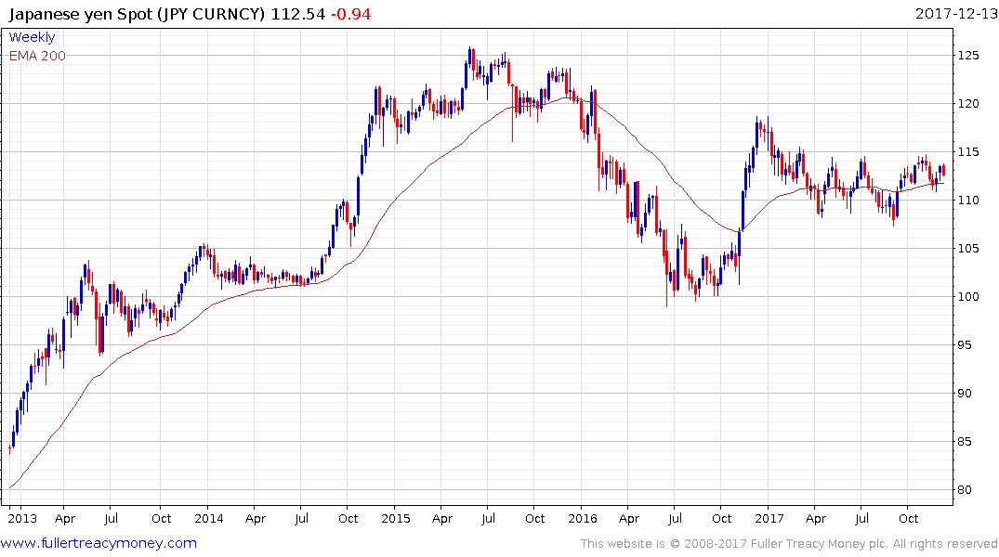Click the 115 price axis label
The height and width of the screenshot is (557, 999).
(x=968, y=152)
